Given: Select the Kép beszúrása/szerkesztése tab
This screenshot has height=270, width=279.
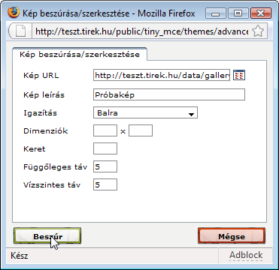Looking at the screenshot, I should pos(80,54).
